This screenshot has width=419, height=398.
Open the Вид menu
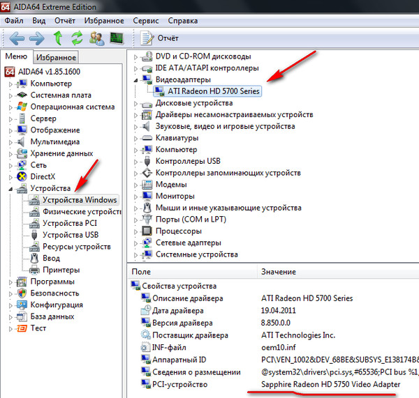39,21
